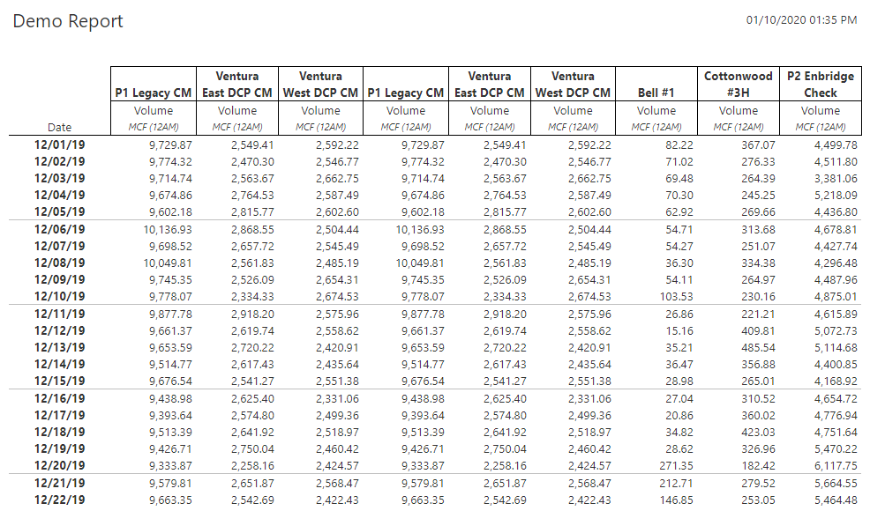Click the Cottonwood #3H column header
The height and width of the screenshot is (511, 870).
pyautogui.click(x=739, y=84)
